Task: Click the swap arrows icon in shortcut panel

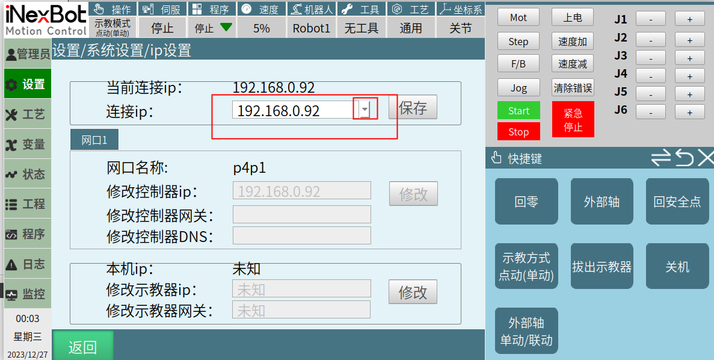Action: click(x=660, y=158)
